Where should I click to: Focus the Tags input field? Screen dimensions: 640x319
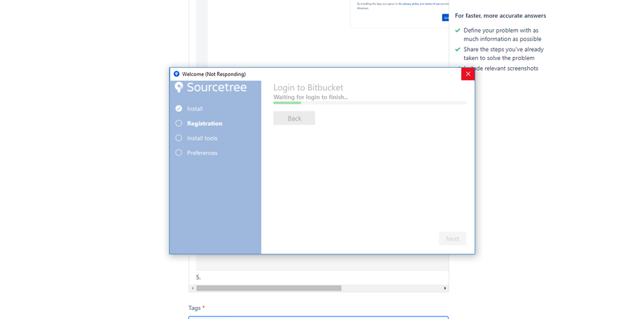[318, 317]
